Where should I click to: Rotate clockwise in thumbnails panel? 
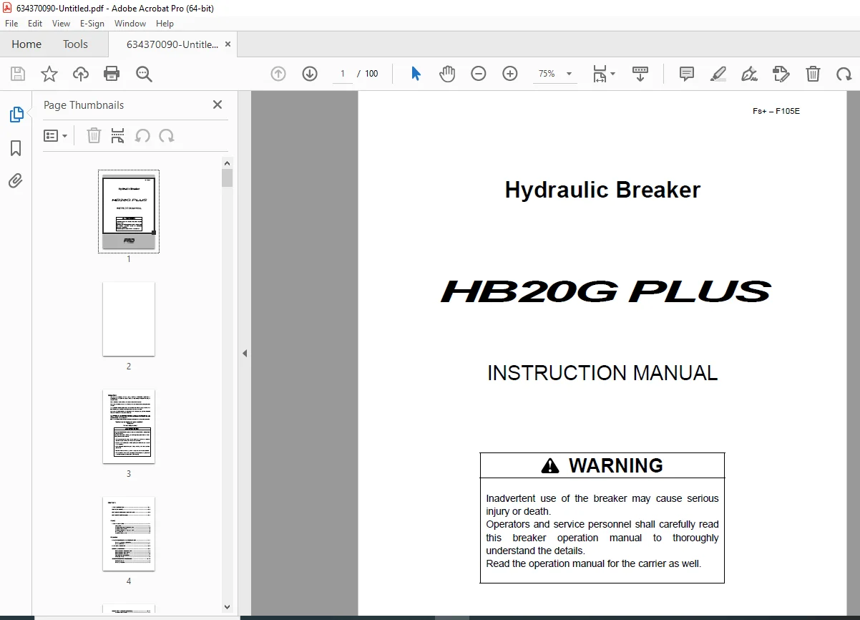pyautogui.click(x=167, y=135)
